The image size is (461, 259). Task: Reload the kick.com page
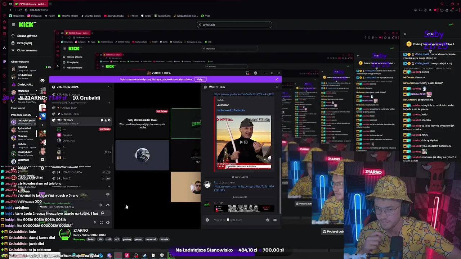(20, 10)
